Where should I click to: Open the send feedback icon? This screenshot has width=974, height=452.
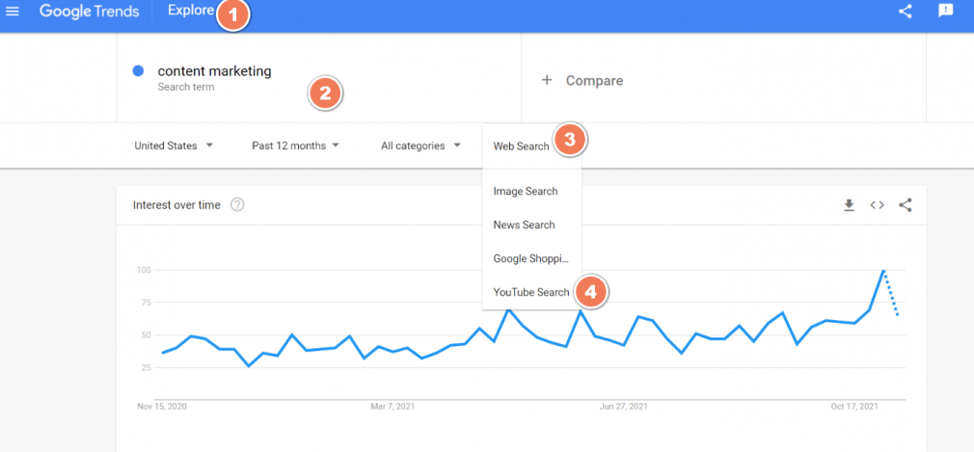pyautogui.click(x=945, y=11)
